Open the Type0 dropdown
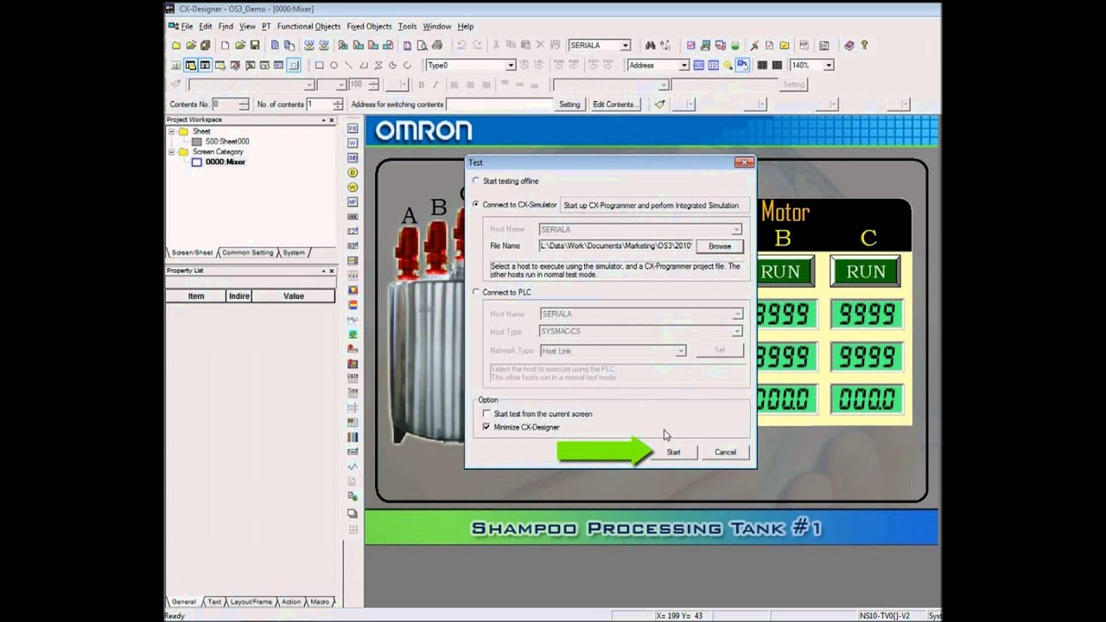 click(x=510, y=65)
